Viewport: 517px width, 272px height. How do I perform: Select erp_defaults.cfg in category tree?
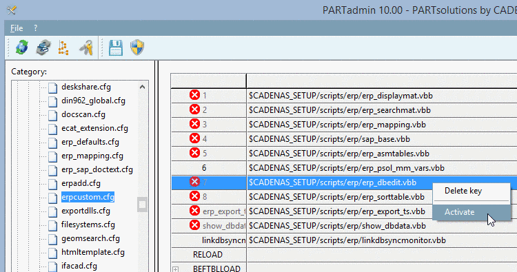tap(90, 143)
